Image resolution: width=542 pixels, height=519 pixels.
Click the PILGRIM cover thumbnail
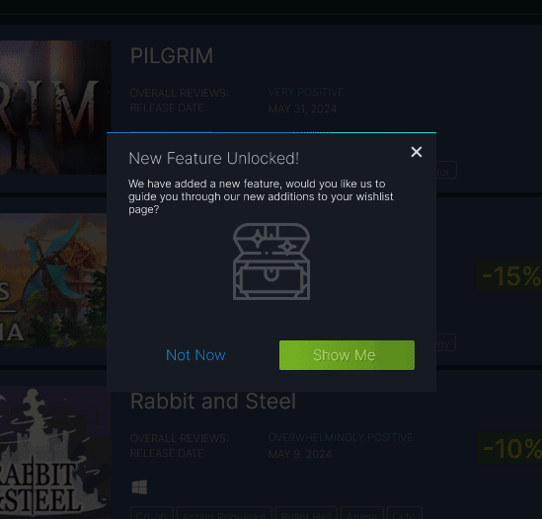[55, 108]
